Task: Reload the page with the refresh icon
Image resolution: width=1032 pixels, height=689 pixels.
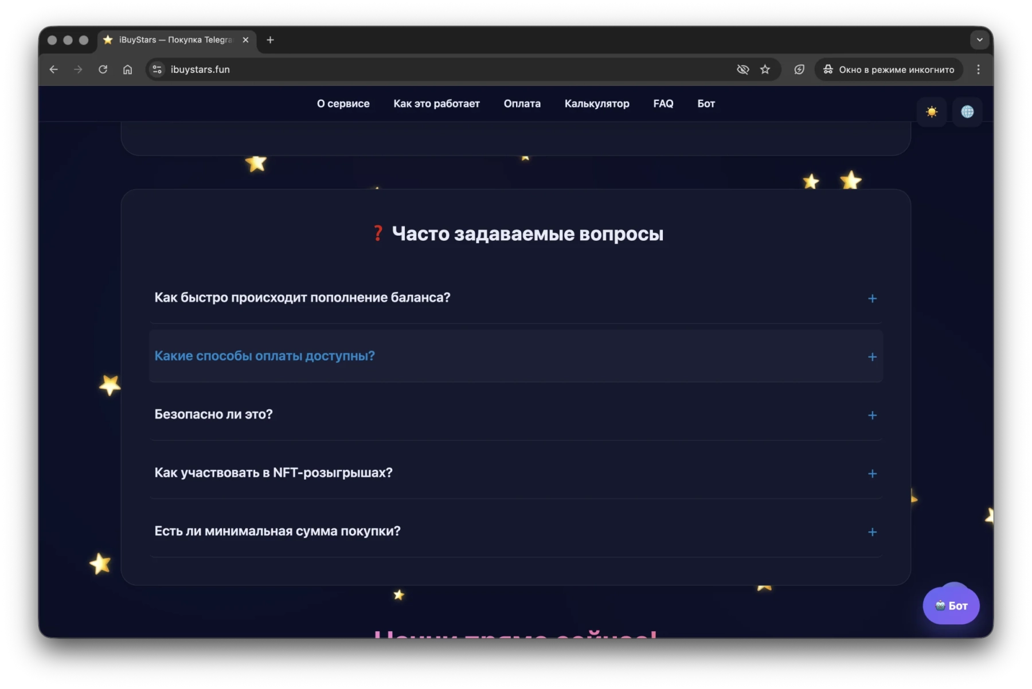Action: point(103,69)
